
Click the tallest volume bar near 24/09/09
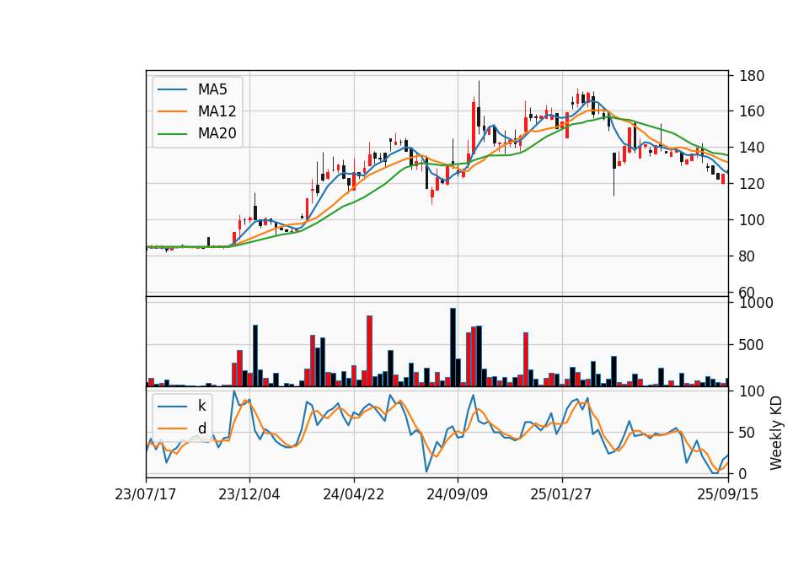click(x=453, y=348)
